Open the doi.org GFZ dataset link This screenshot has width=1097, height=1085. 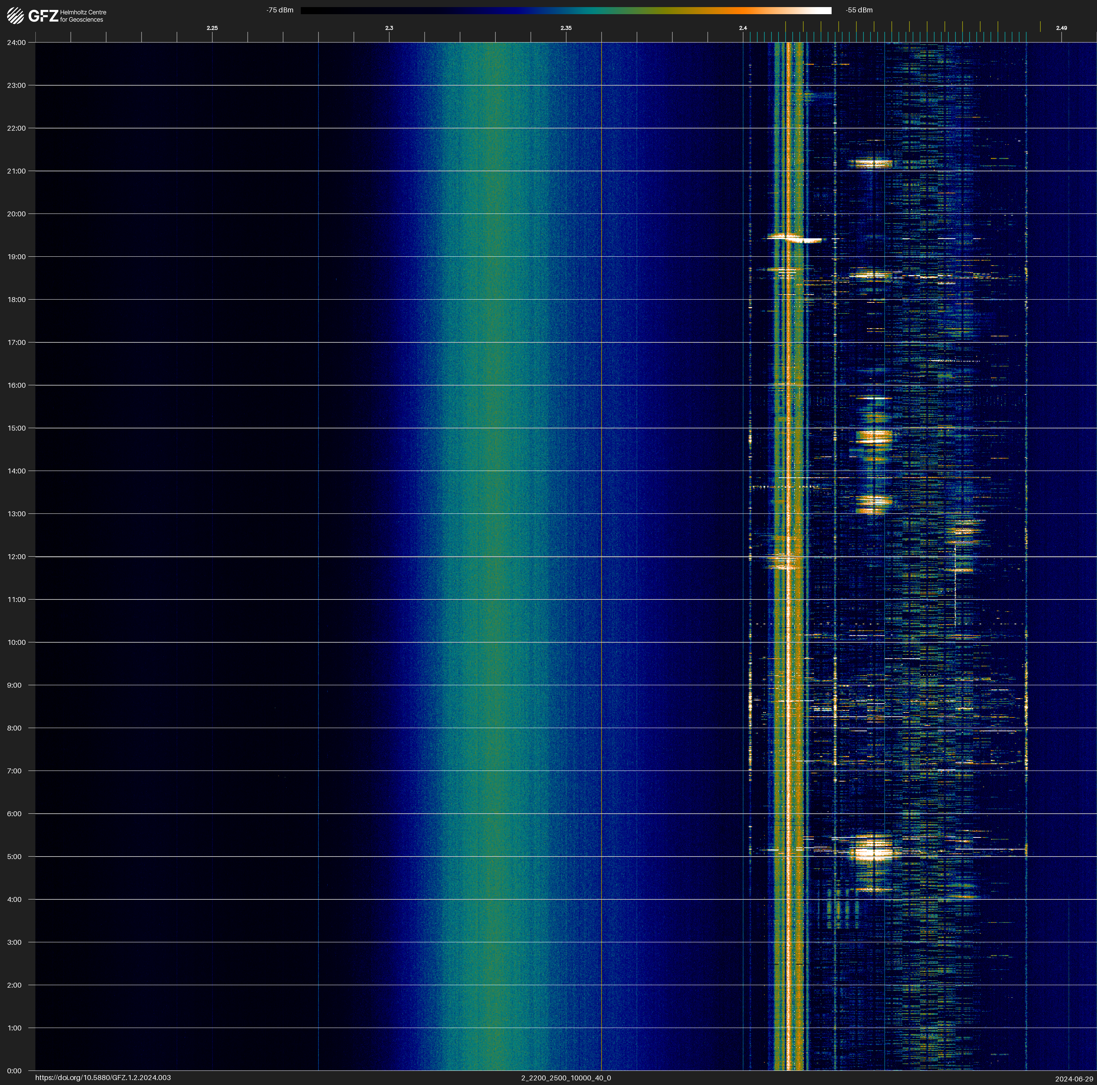103,1078
